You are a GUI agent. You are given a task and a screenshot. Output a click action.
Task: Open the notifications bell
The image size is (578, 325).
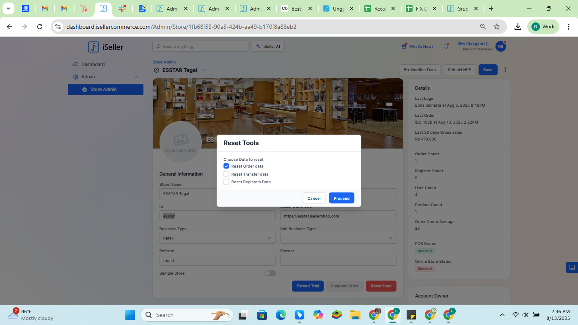tap(446, 47)
